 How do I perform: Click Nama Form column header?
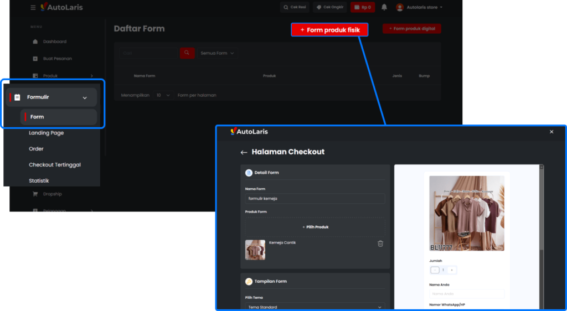(145, 76)
